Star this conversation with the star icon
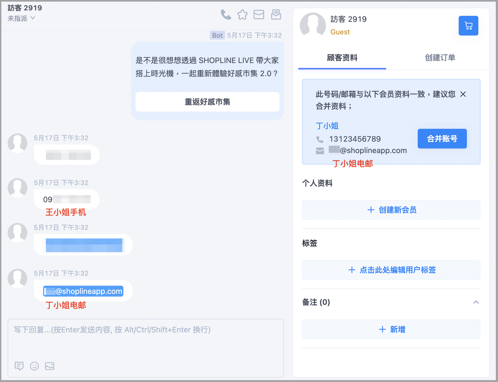 click(242, 14)
